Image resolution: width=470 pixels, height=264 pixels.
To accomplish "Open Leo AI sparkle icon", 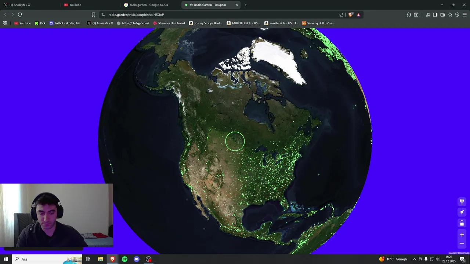I will (x=450, y=15).
